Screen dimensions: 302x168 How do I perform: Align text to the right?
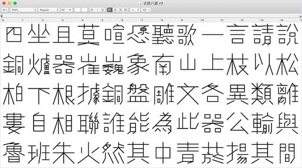120,9
